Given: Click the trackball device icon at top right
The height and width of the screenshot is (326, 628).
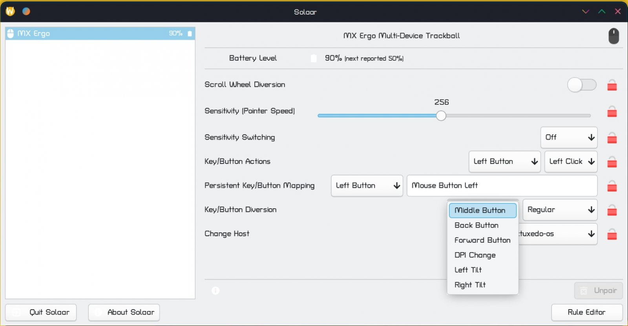Looking at the screenshot, I should coord(613,36).
